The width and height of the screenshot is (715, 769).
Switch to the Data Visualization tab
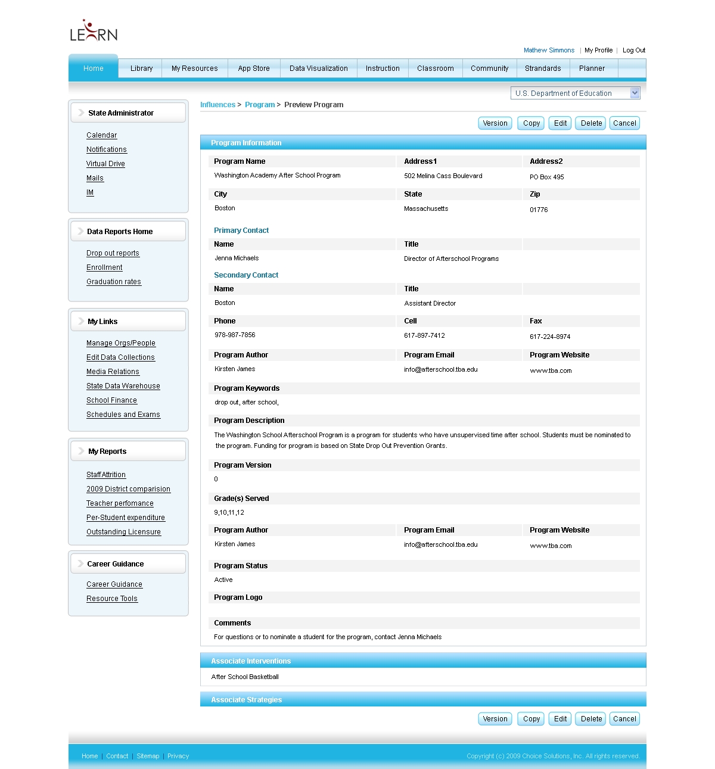coord(319,69)
